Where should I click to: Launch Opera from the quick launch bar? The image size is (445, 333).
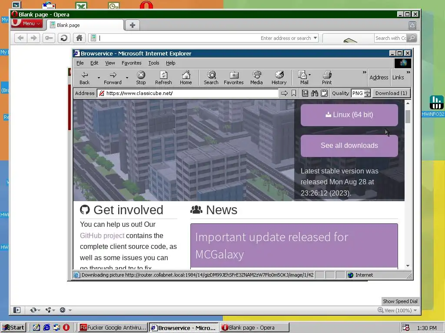point(66,328)
